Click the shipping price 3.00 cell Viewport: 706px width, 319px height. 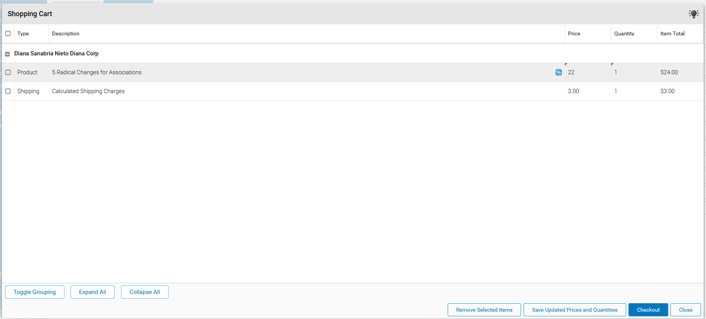click(x=588, y=91)
